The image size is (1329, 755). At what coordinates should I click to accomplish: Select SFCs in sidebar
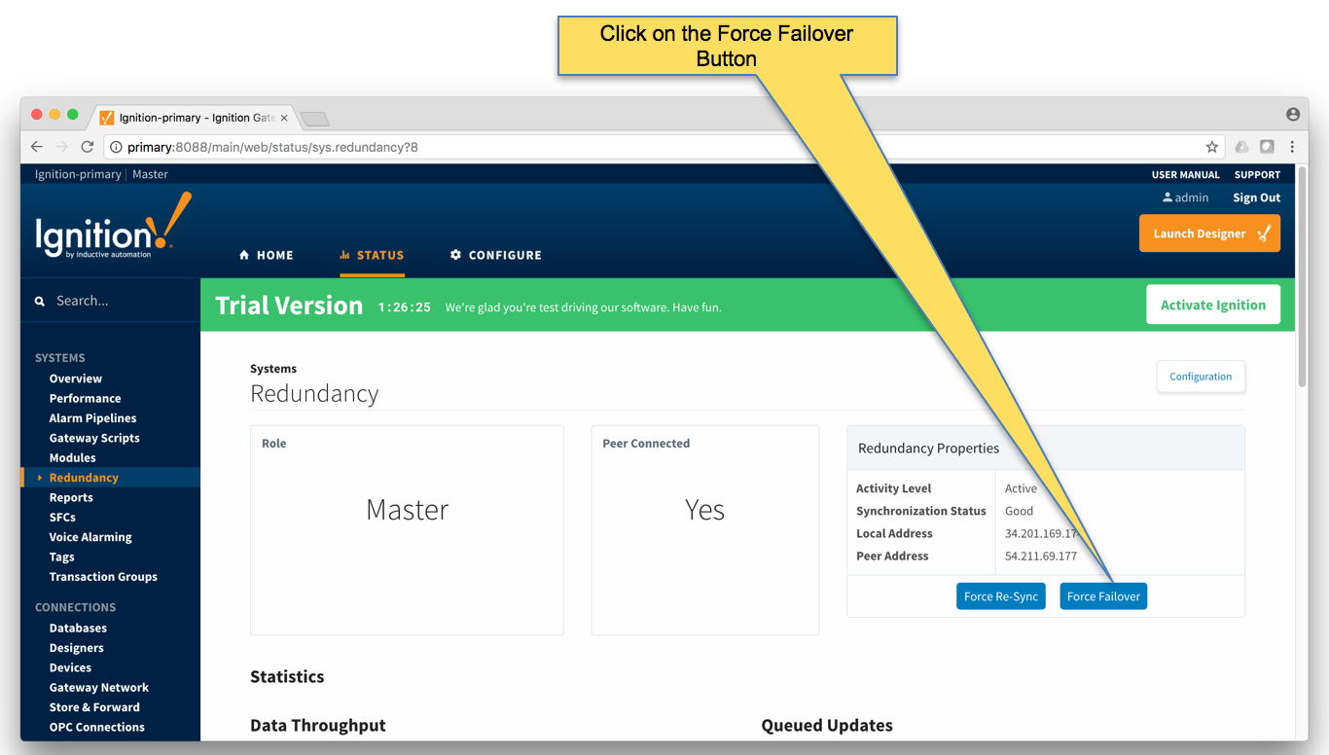[62, 517]
